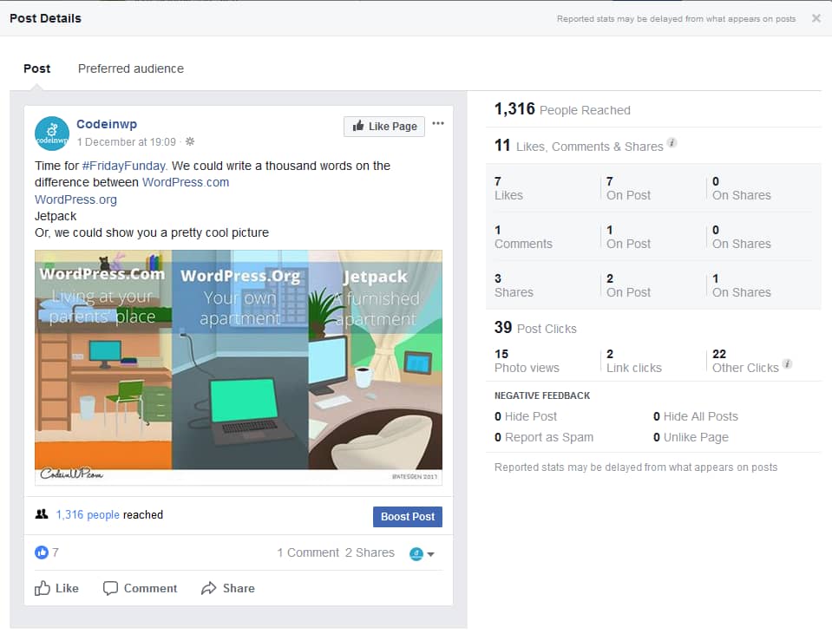Click the NEGATIVE FEEDBACK heading
This screenshot has width=832, height=634.
(x=542, y=395)
